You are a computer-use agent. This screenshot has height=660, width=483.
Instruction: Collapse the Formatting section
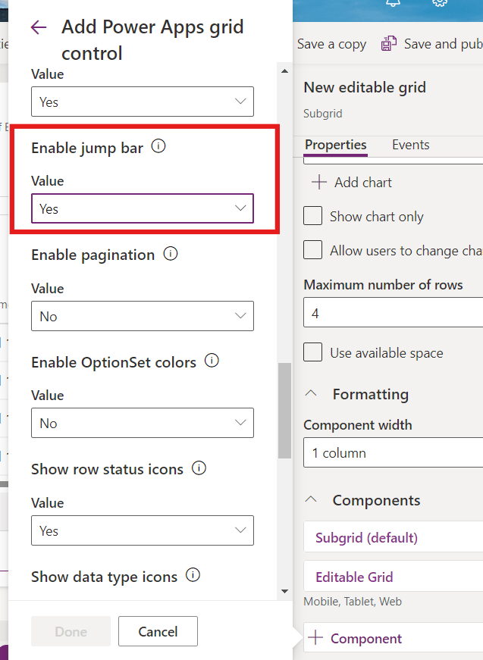[x=311, y=394]
